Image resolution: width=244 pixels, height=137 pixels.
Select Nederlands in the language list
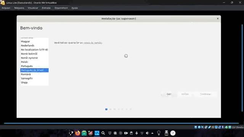34,46
